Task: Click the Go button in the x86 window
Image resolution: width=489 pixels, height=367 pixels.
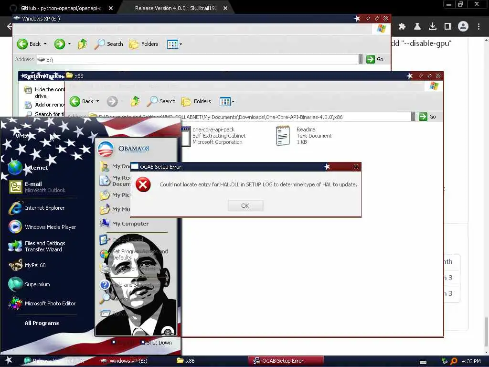Action: click(427, 117)
